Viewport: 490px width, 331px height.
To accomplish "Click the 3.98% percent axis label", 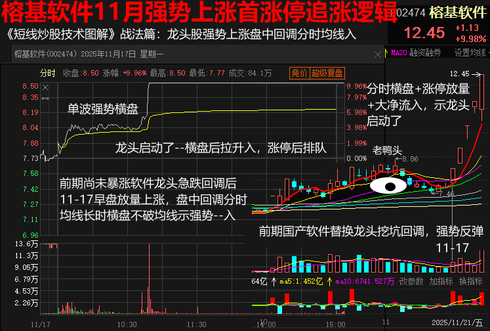I will pos(357,127).
